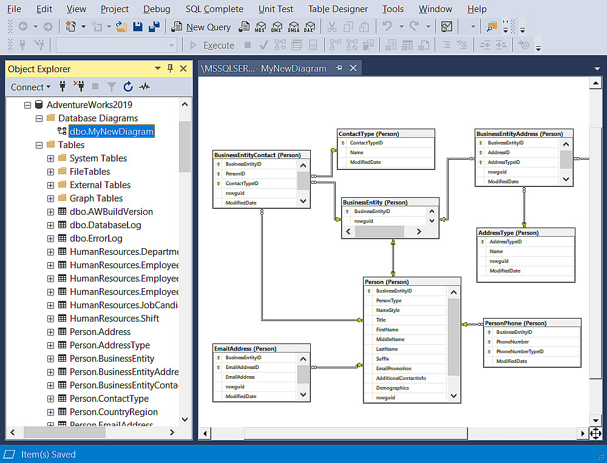Click the Analysis Services MDX Query icon
This screenshot has height=463, width=607.
[x=260, y=27]
